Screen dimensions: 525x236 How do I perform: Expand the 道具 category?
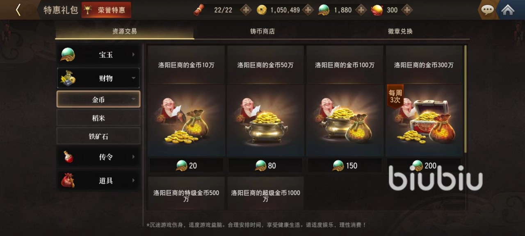[98, 180]
